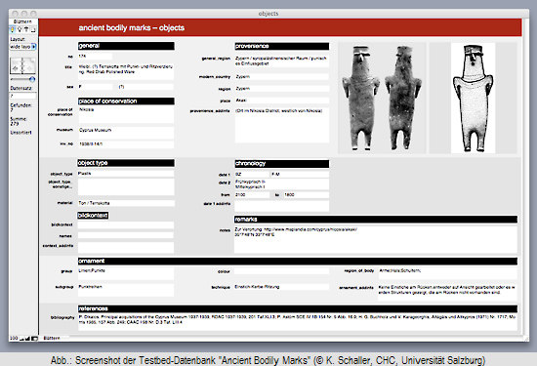Move the record navigation slider handle
This screenshot has height=366, width=537.
[x=32, y=79]
